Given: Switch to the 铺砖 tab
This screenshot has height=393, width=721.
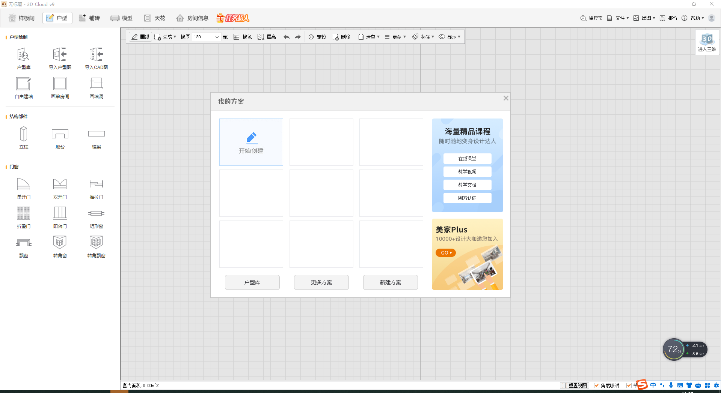Looking at the screenshot, I should (89, 18).
